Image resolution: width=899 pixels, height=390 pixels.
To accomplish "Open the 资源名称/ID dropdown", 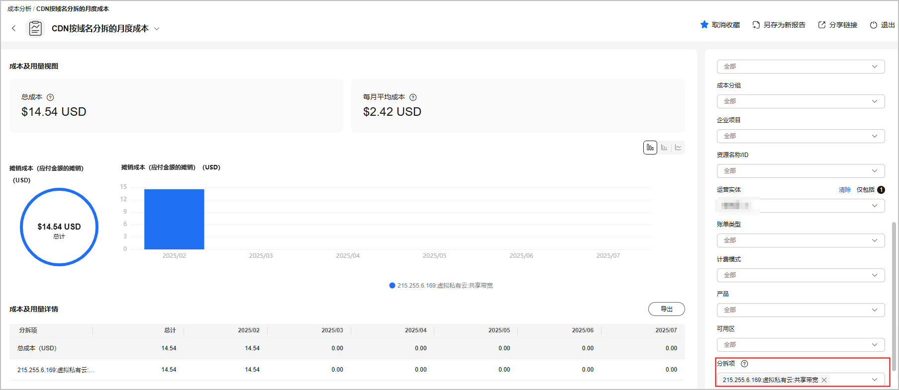I will click(x=800, y=171).
